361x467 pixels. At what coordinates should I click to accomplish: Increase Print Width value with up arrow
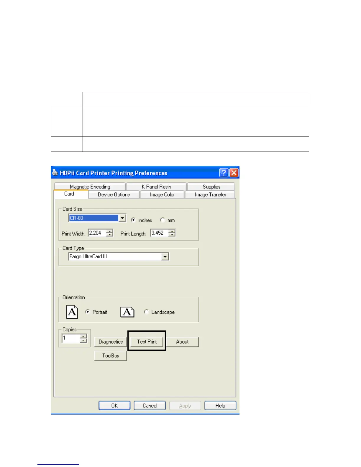tap(110, 231)
